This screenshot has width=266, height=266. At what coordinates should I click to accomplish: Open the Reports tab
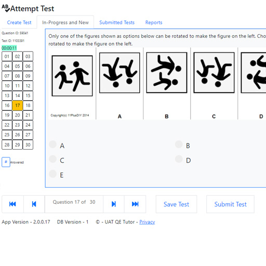(x=154, y=22)
